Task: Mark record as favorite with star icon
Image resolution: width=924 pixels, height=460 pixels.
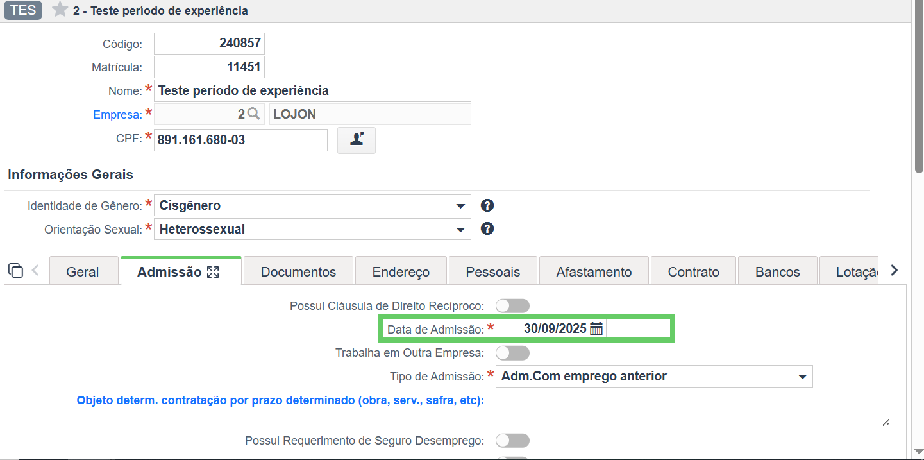Action: click(x=60, y=10)
